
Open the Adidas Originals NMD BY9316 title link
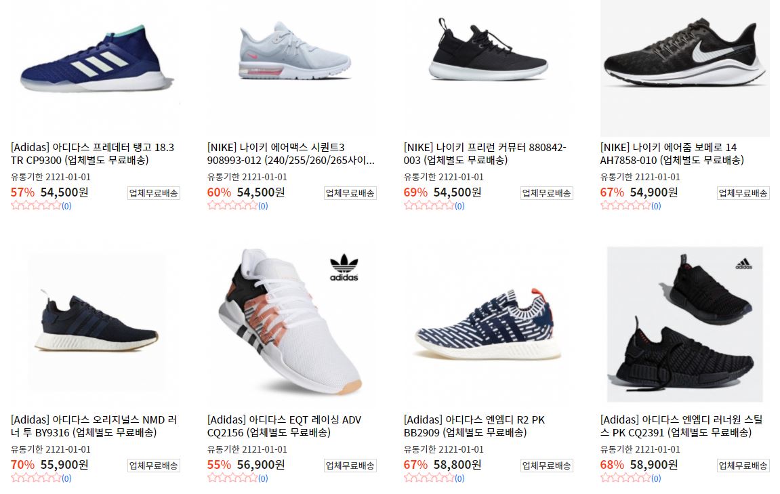coord(94,426)
